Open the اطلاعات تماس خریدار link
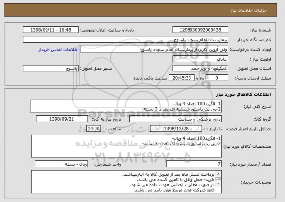 58,50
